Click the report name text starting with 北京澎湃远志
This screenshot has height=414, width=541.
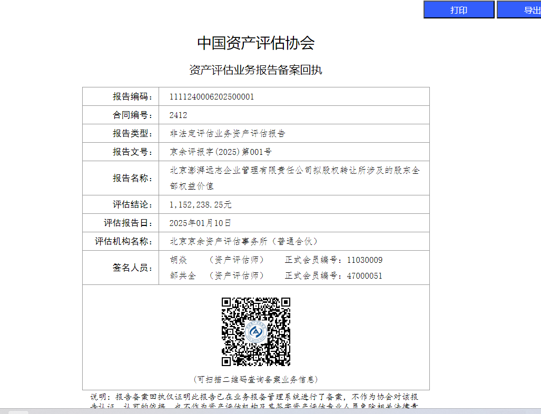coord(294,171)
